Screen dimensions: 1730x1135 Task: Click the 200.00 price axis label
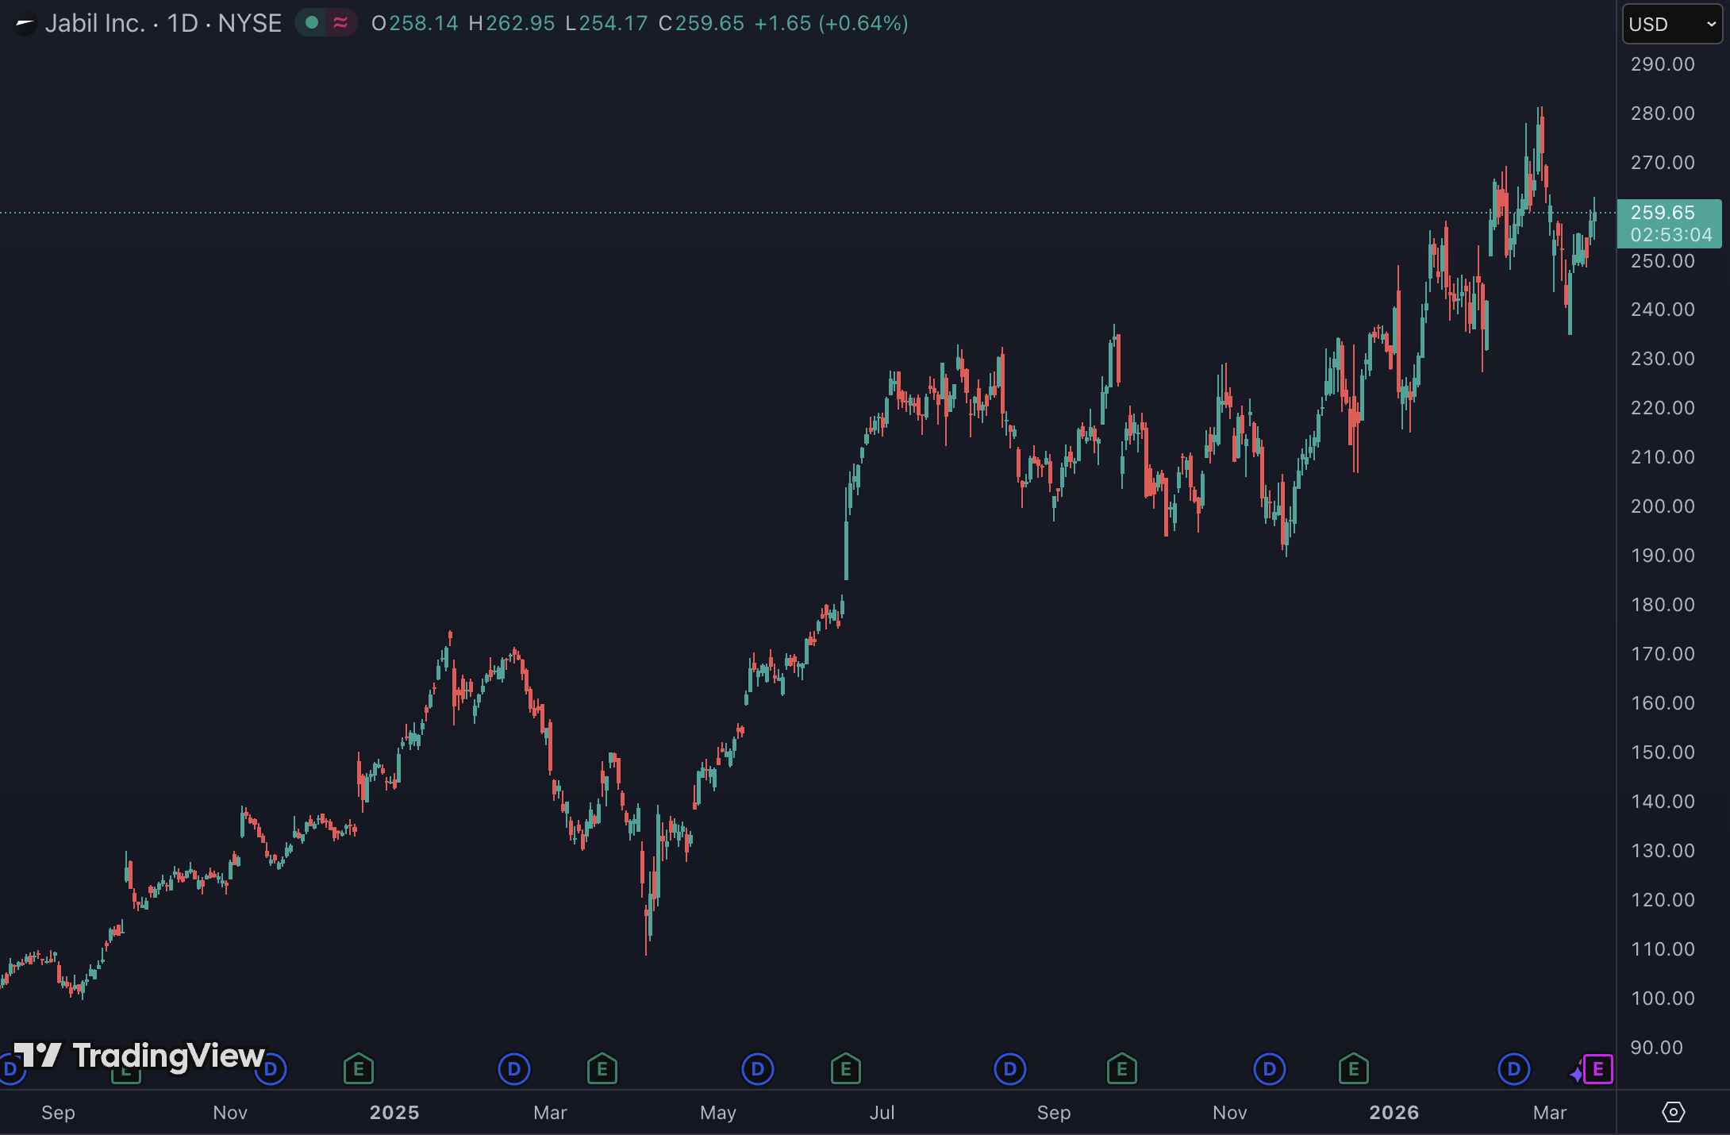1663,506
